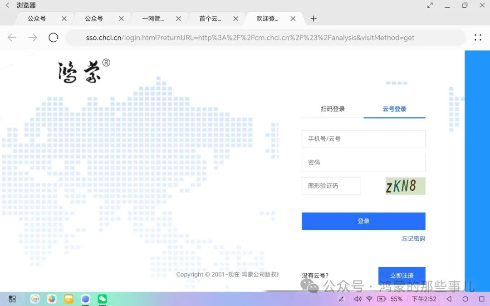Launch WeChat from the taskbar

[103, 299]
